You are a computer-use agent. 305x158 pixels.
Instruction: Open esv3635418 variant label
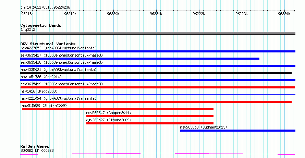62,62
